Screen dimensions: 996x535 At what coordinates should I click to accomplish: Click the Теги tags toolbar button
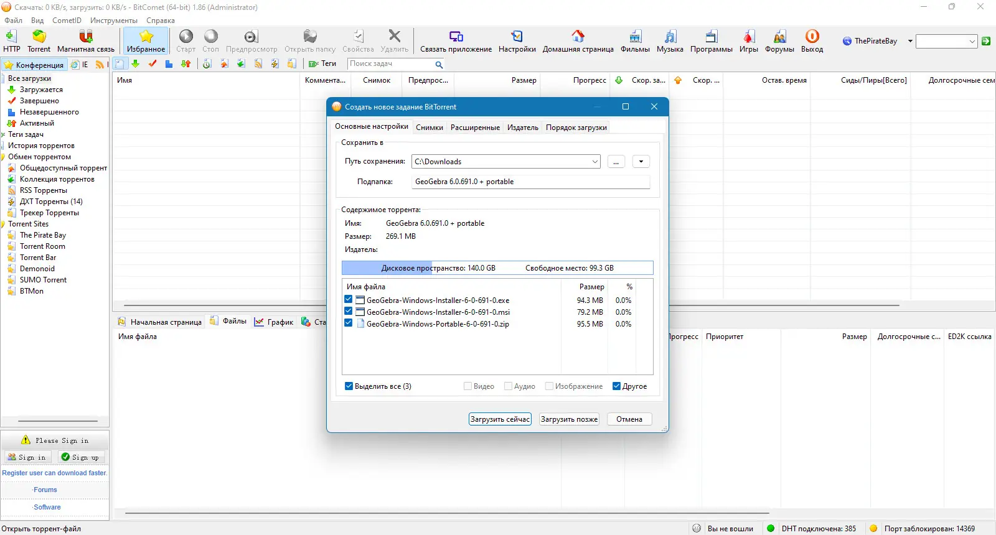coord(322,63)
